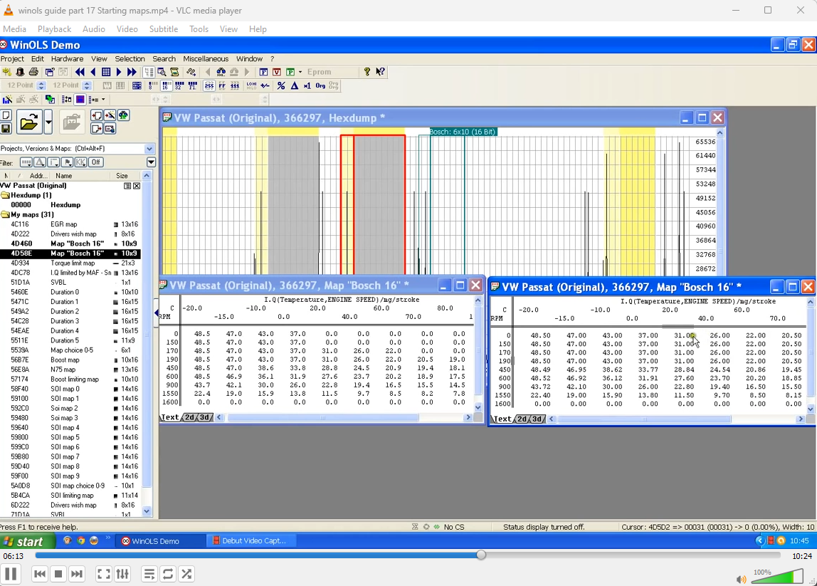Switch left map window to 2d tab
The width and height of the screenshot is (817, 586).
click(x=189, y=417)
